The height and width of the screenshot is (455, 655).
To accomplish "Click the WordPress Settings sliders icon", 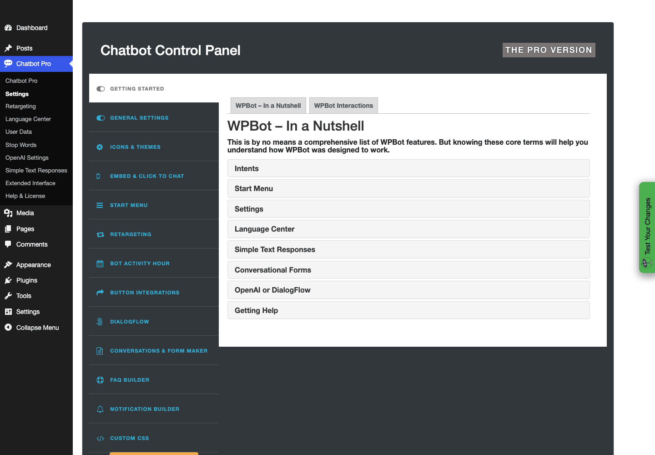I will pyautogui.click(x=8, y=312).
